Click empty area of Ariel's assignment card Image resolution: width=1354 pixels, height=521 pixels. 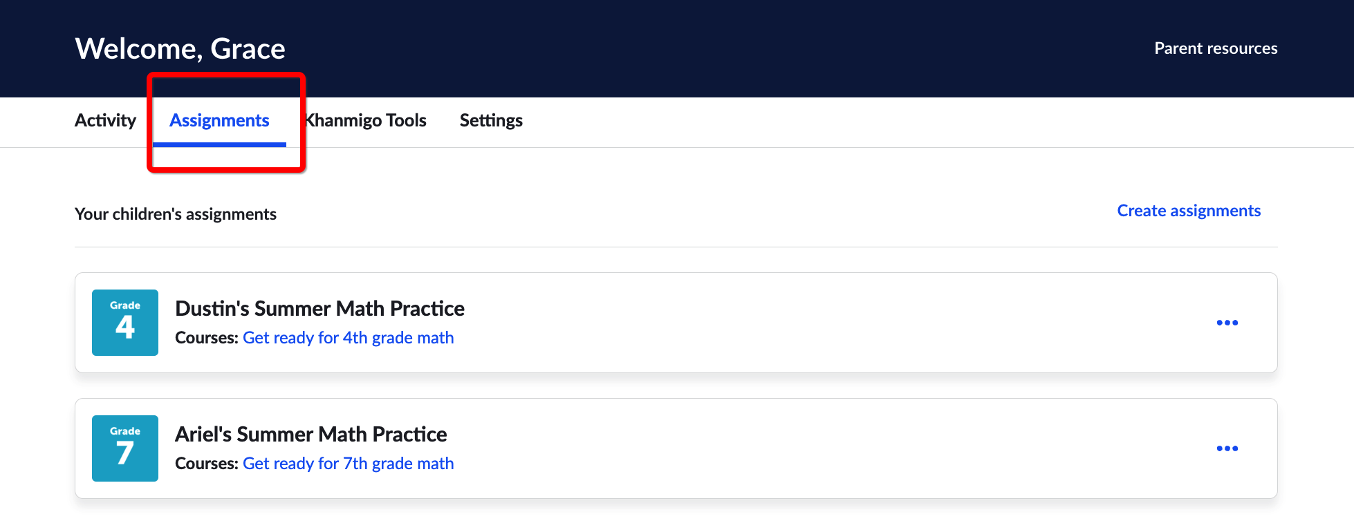(830, 448)
